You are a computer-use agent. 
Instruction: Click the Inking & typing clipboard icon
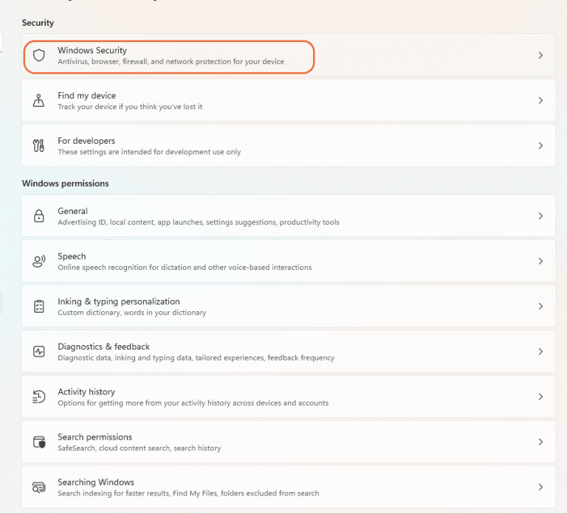tap(39, 306)
